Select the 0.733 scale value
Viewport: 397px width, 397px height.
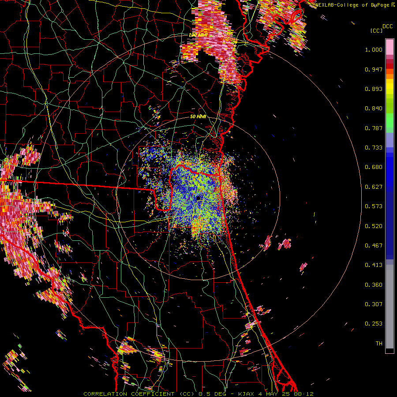[x=374, y=148]
